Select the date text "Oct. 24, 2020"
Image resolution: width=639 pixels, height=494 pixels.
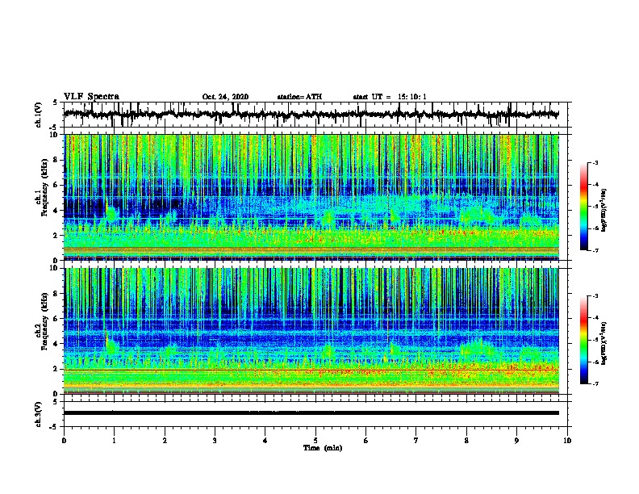pos(225,97)
